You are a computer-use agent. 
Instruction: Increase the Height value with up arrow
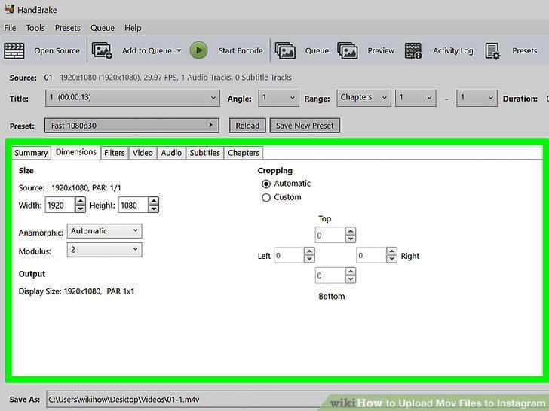click(153, 201)
